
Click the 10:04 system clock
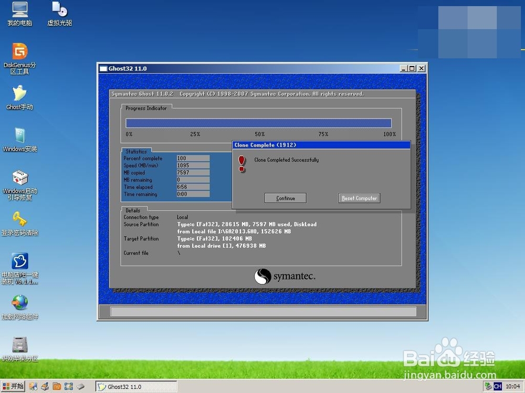pos(512,386)
